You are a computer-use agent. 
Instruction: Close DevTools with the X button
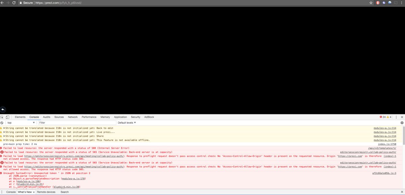pos(402,117)
